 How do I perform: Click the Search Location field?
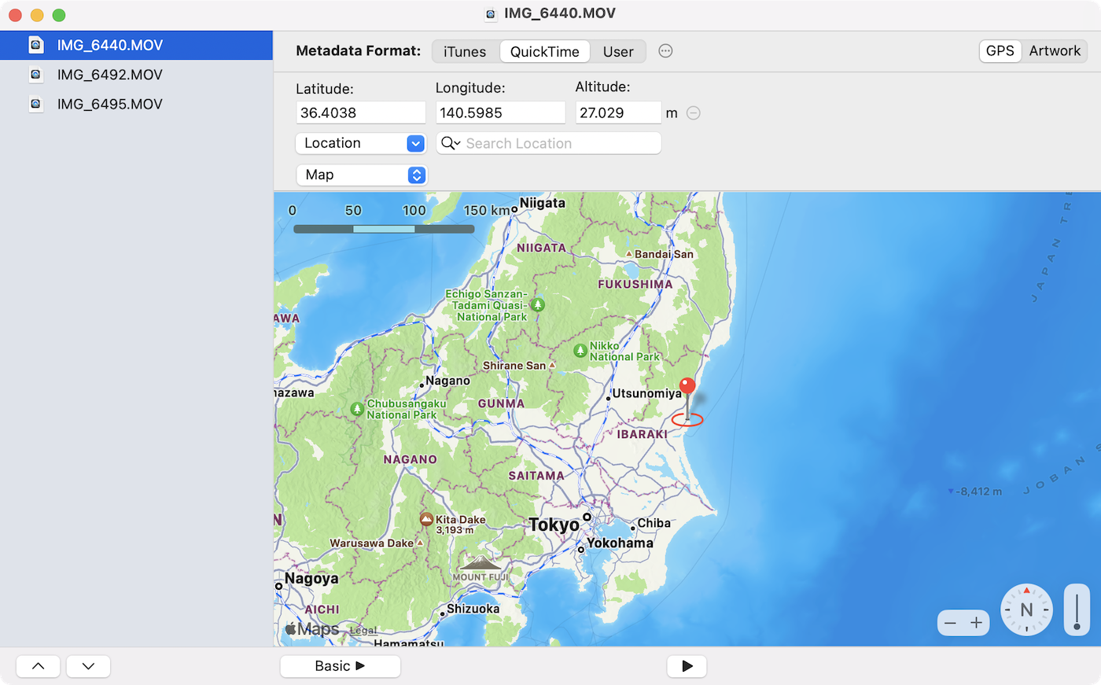click(x=549, y=143)
